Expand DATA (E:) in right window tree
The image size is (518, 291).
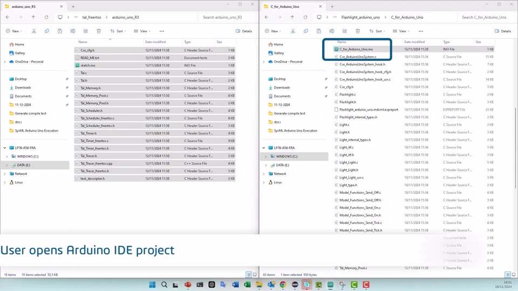pos(266,165)
